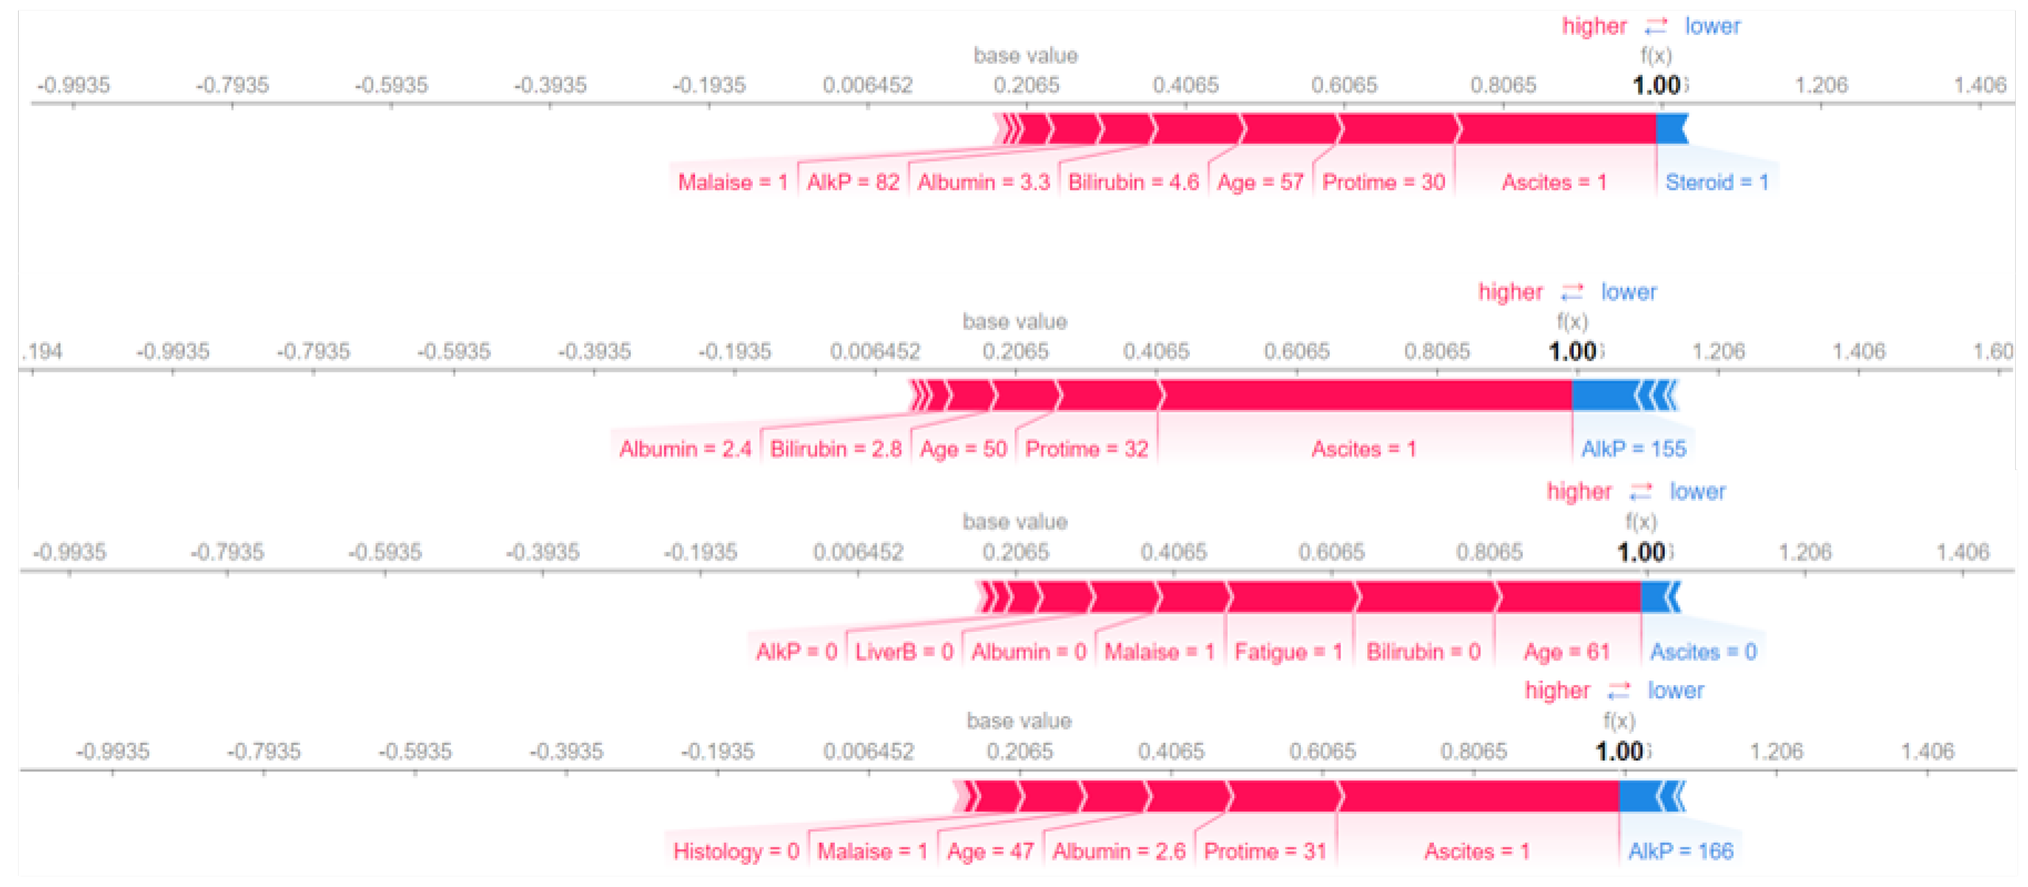This screenshot has height=887, width=2028.
Task: Click the swap arrows icon in the third plot
Action: tap(1641, 492)
